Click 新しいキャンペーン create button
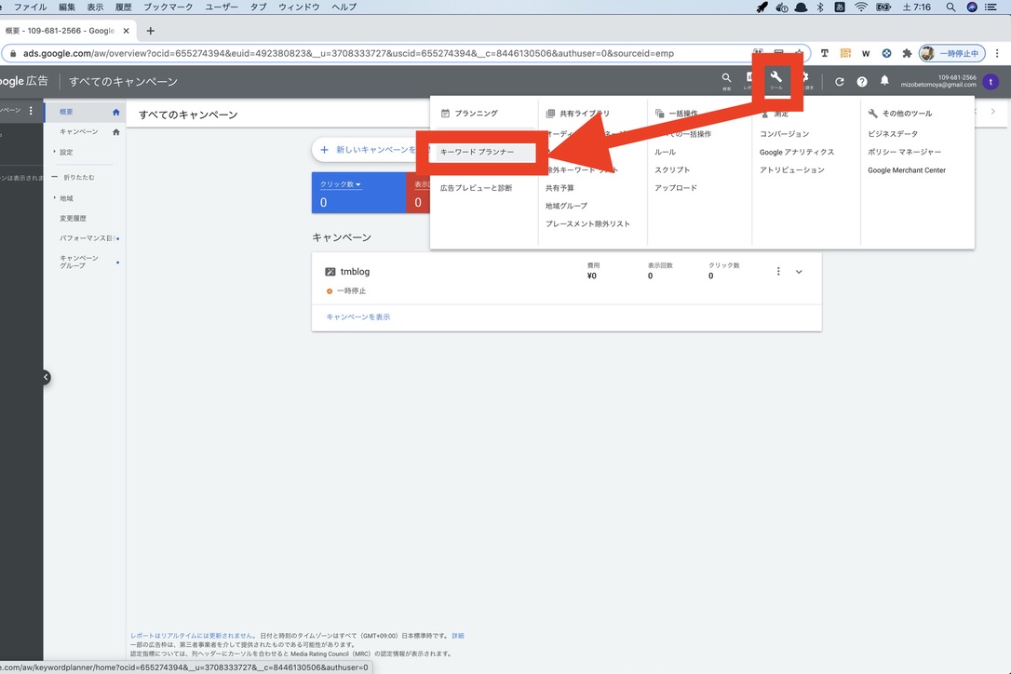Image resolution: width=1011 pixels, height=674 pixels. [371, 150]
